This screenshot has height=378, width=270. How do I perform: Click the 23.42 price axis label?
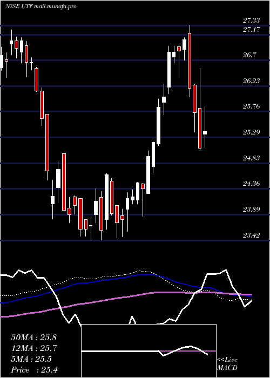coord(252,235)
